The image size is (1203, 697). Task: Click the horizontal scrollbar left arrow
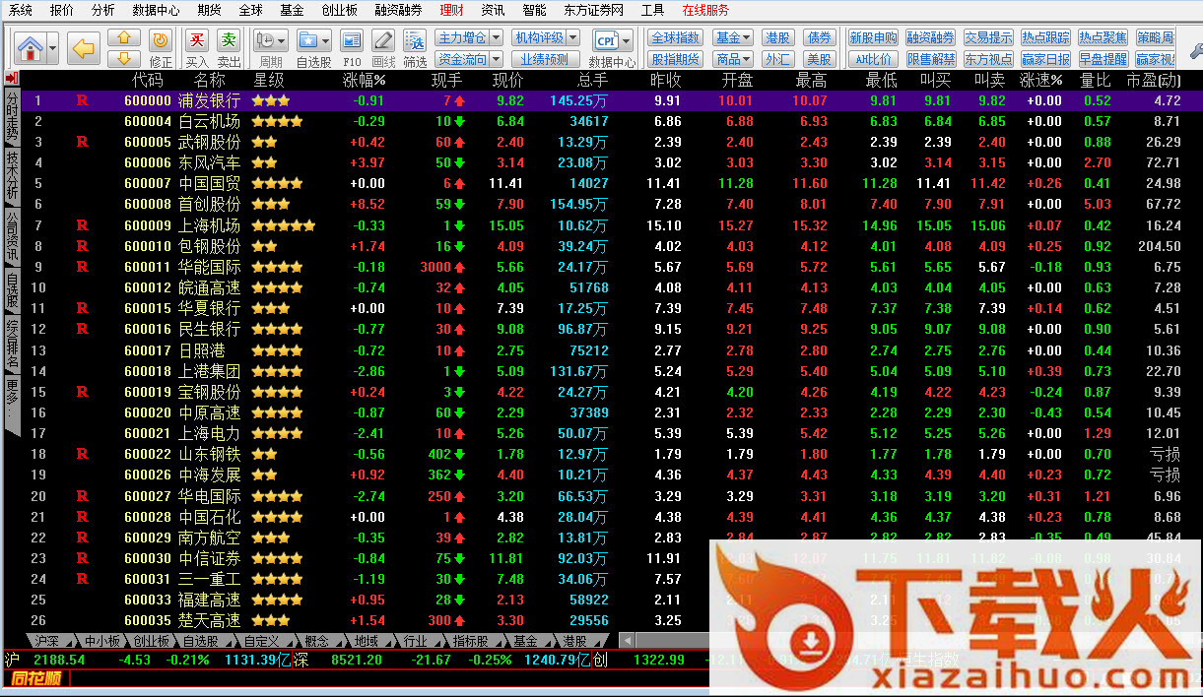tap(627, 641)
